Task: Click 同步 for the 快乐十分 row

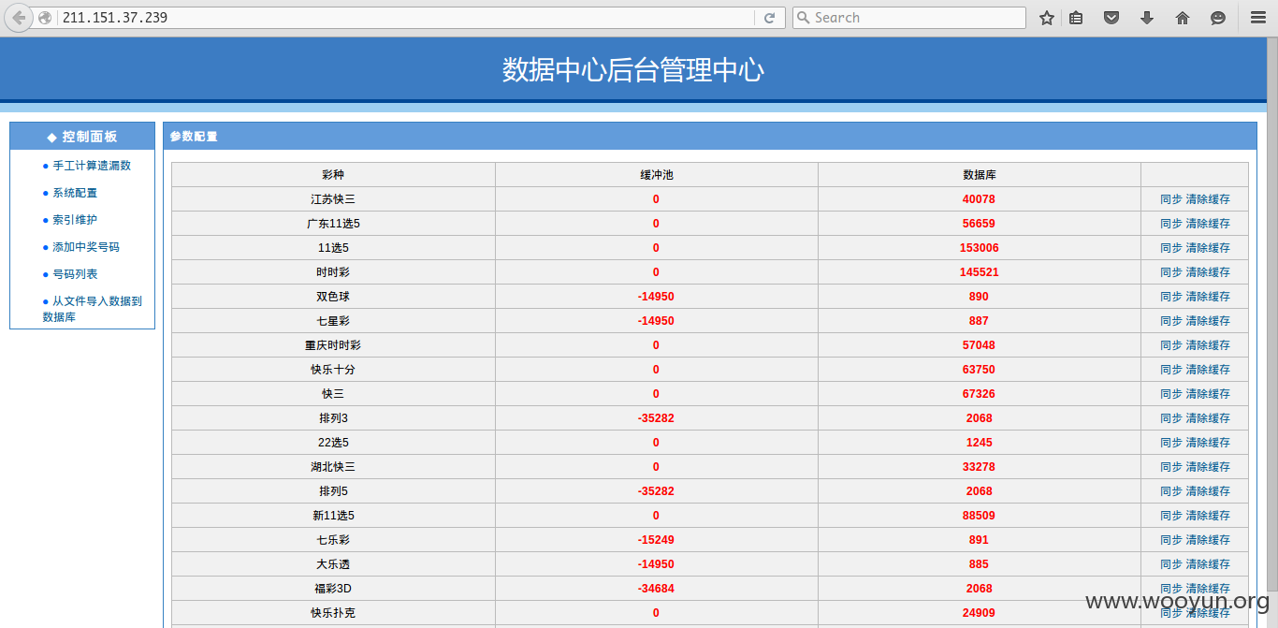Action: point(1171,370)
